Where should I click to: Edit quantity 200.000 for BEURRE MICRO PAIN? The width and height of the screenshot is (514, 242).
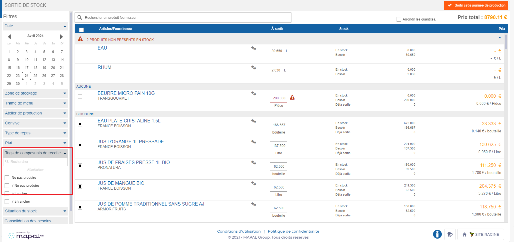pos(279,98)
